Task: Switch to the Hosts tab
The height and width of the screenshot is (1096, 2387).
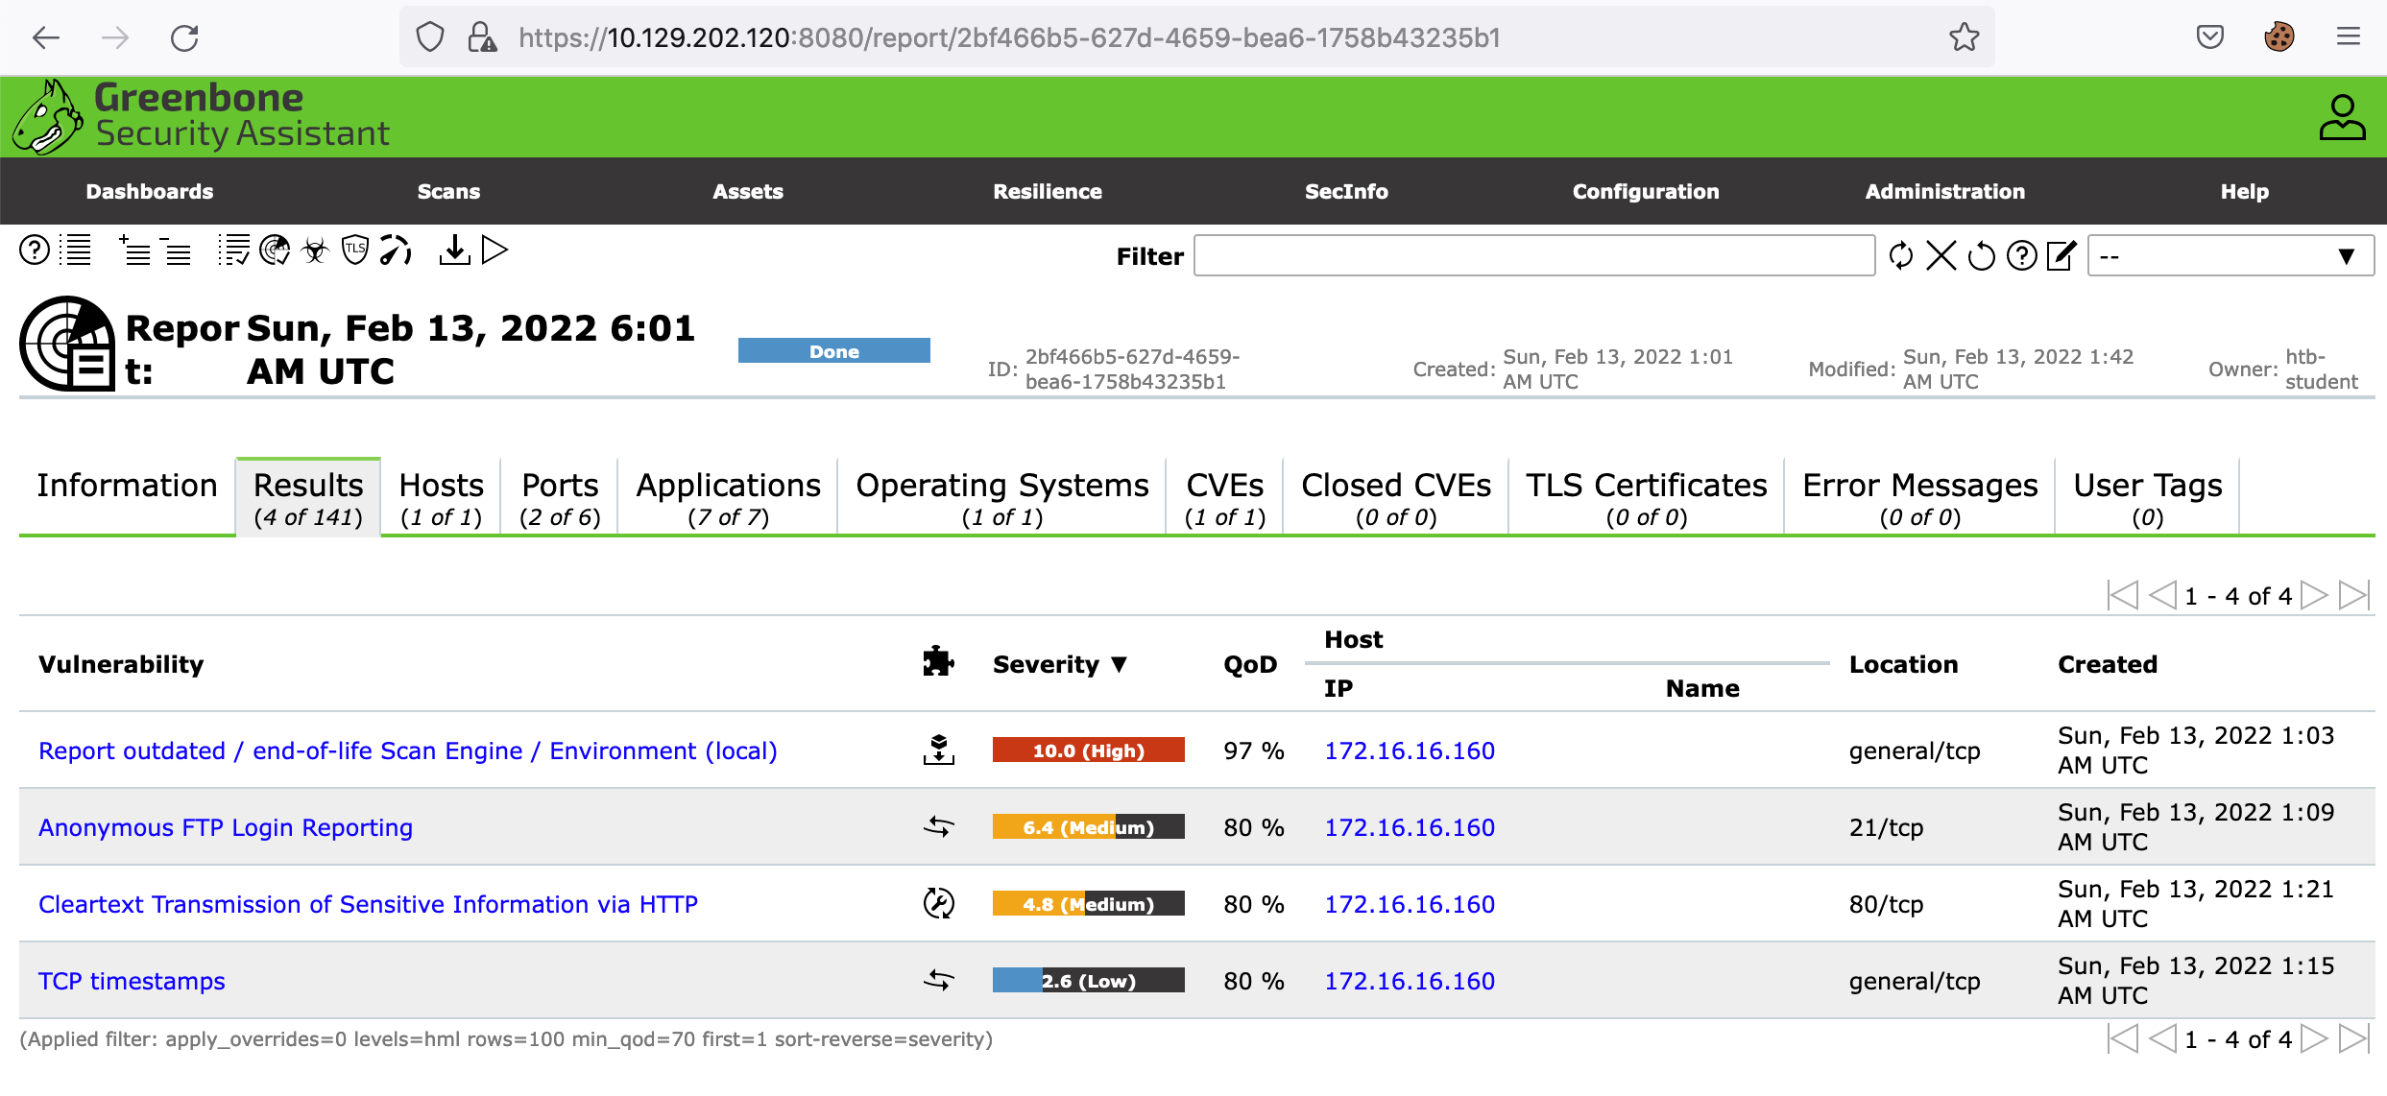Action: pos(441,498)
